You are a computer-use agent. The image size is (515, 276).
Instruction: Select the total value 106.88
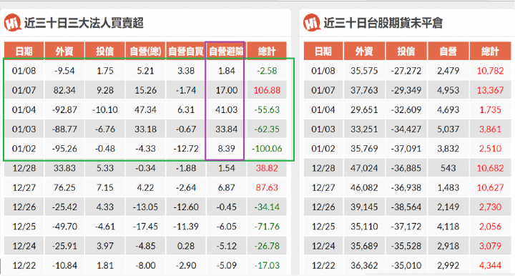(267, 90)
